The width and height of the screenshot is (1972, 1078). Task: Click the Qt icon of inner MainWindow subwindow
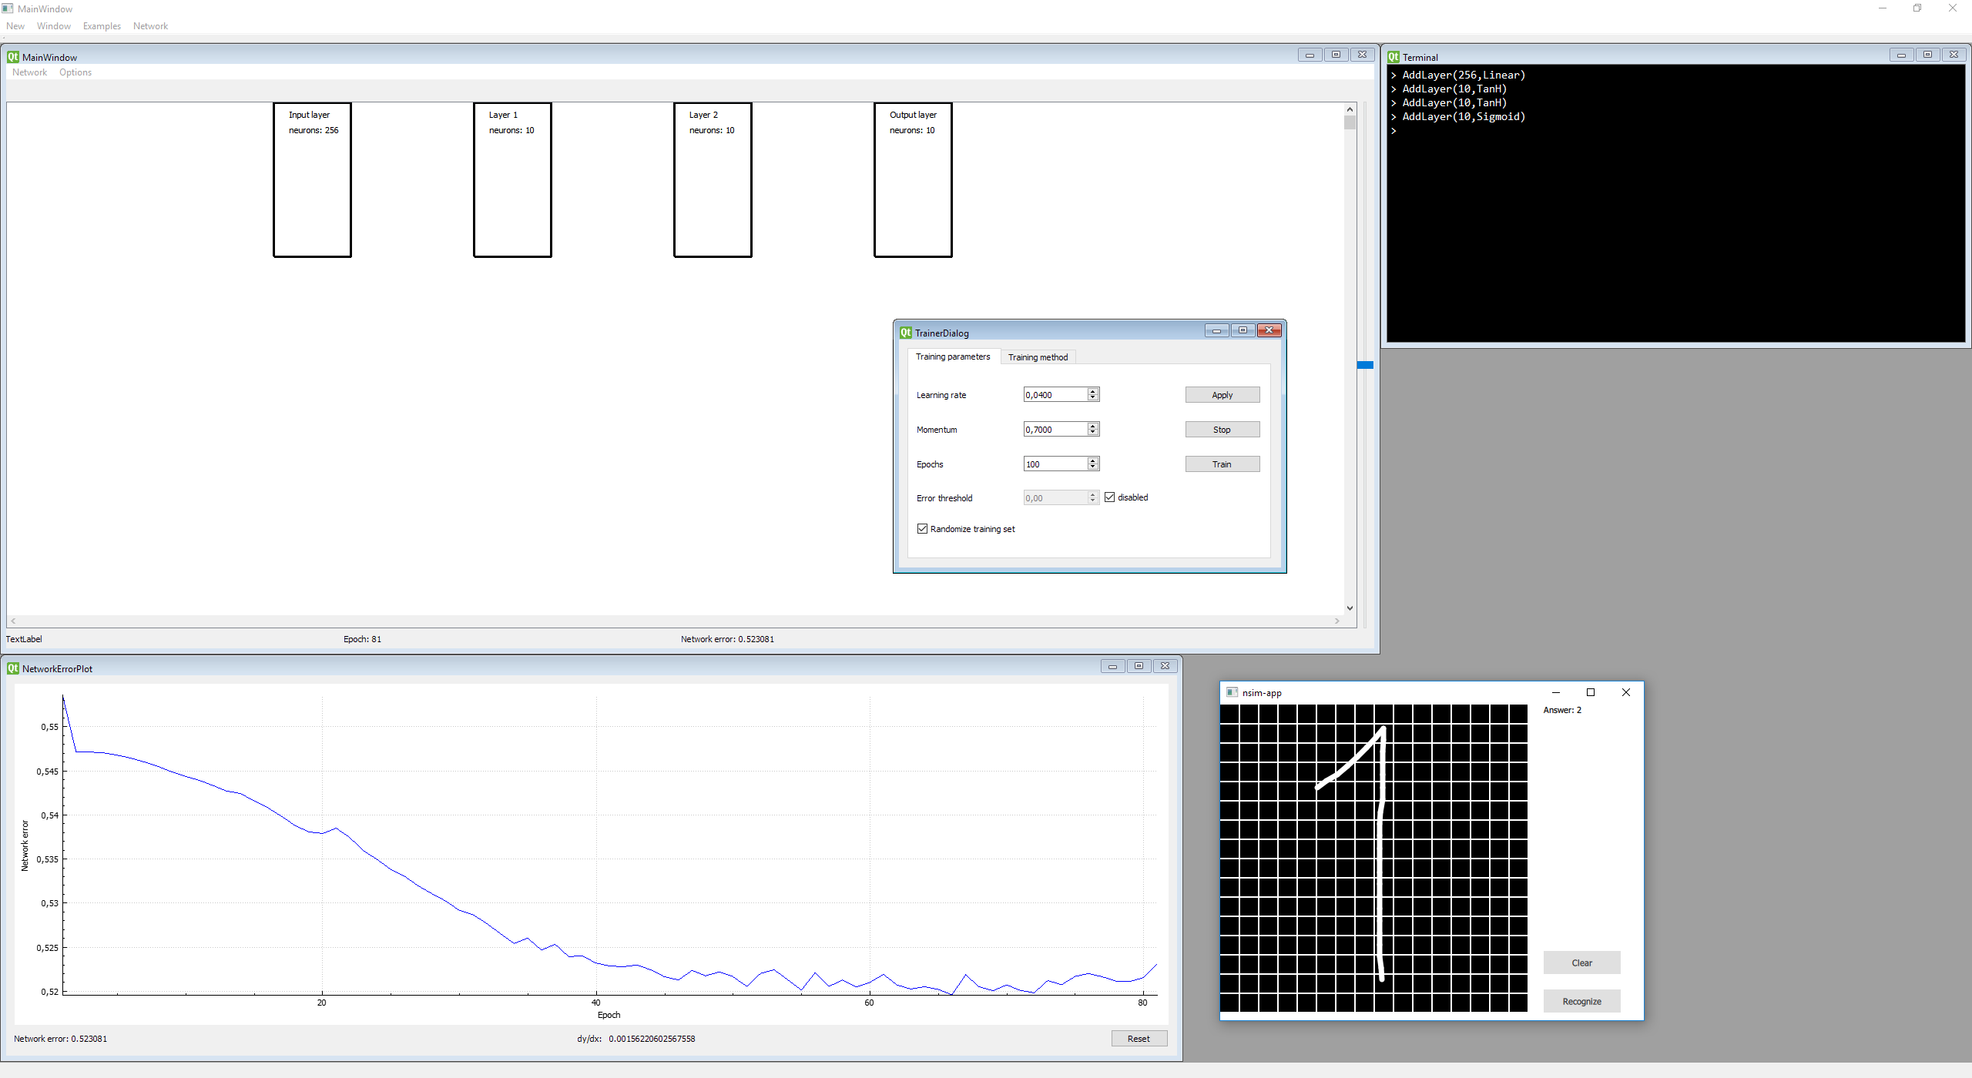pyautogui.click(x=13, y=57)
